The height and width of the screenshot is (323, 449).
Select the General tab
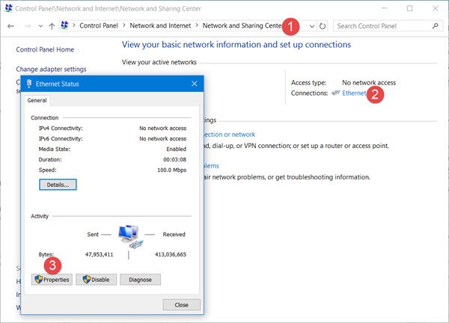[x=37, y=100]
